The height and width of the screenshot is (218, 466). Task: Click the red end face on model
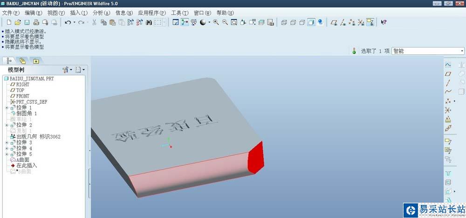coord(256,158)
